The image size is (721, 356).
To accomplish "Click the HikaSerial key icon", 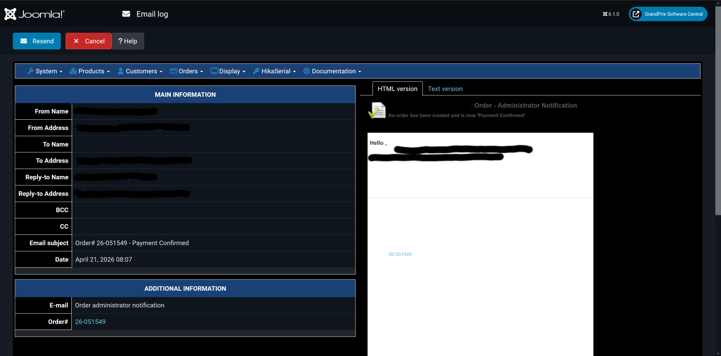I will [x=256, y=71].
